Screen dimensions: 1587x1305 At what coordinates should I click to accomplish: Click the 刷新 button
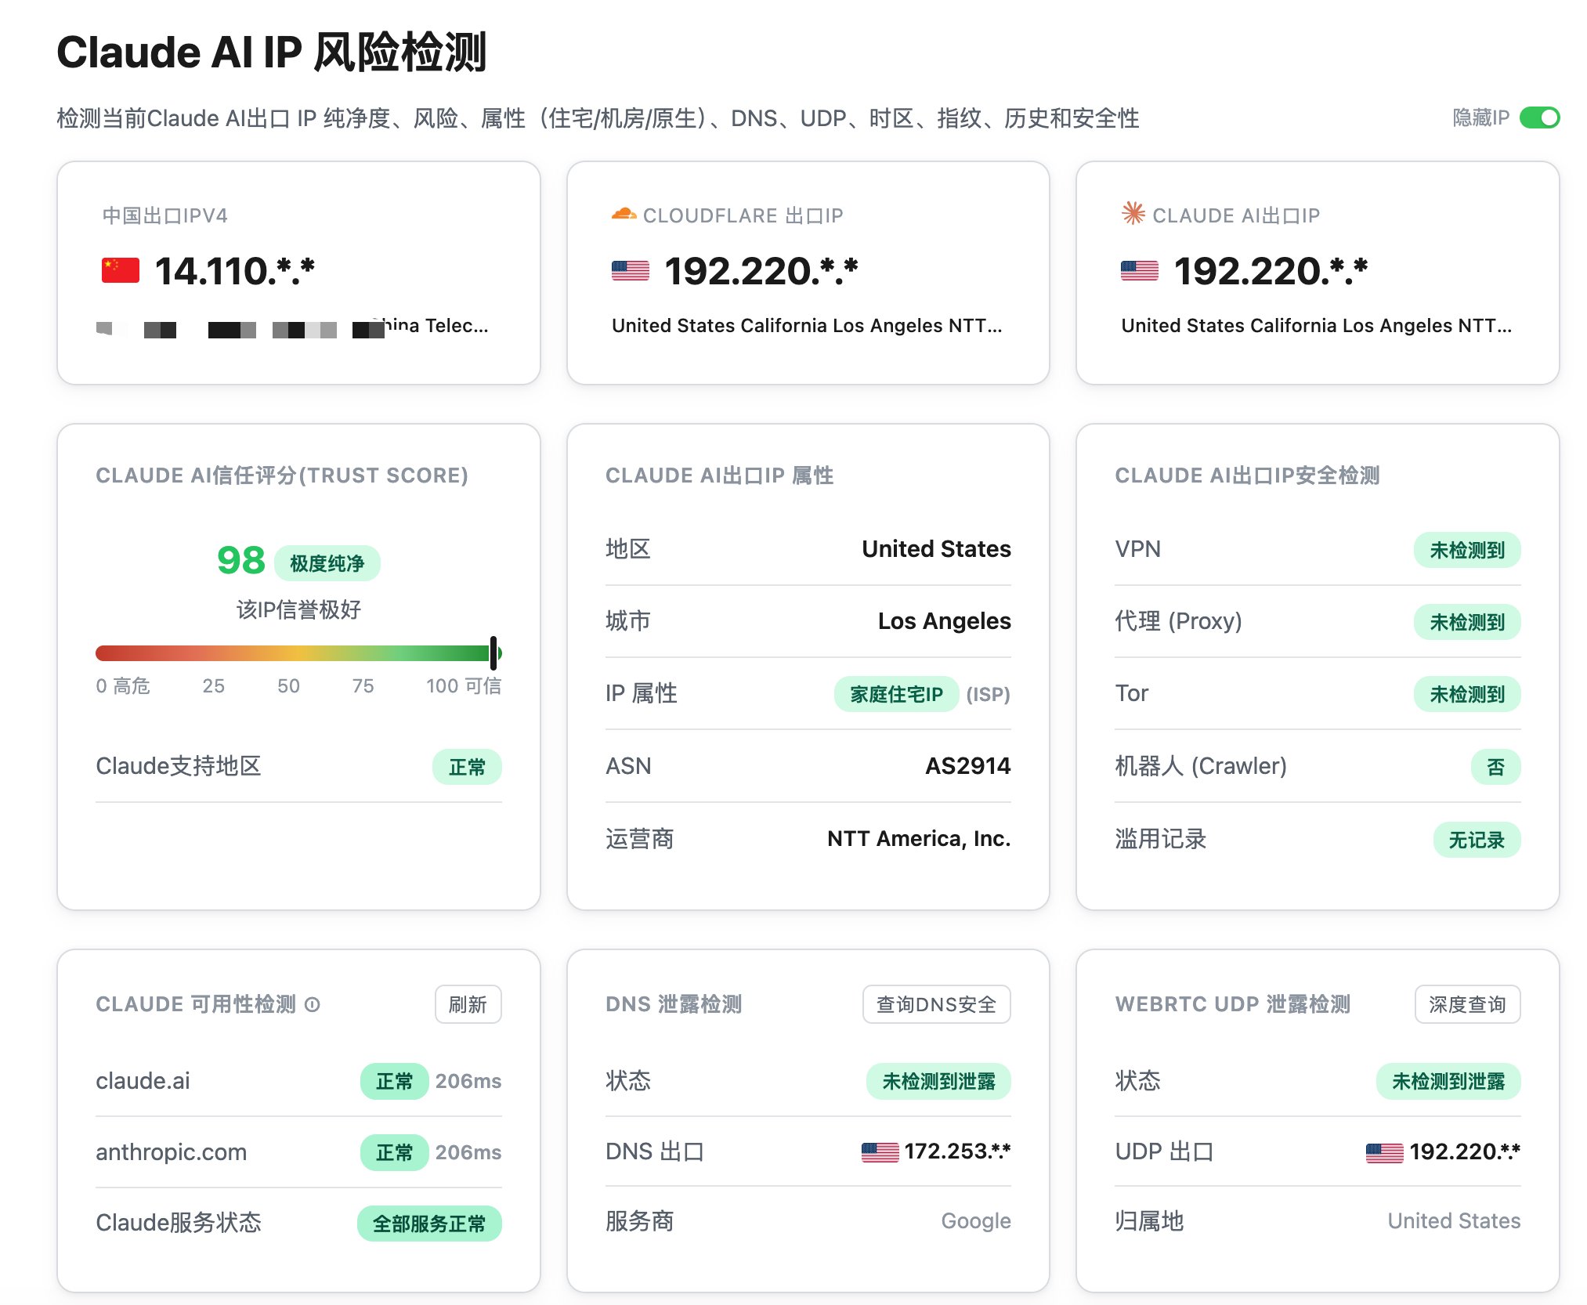468,1004
